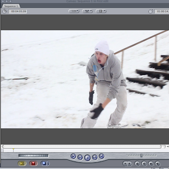The height and width of the screenshot is (169, 169).
Task: Click the yellow Insert edit button
Action: click(22, 163)
